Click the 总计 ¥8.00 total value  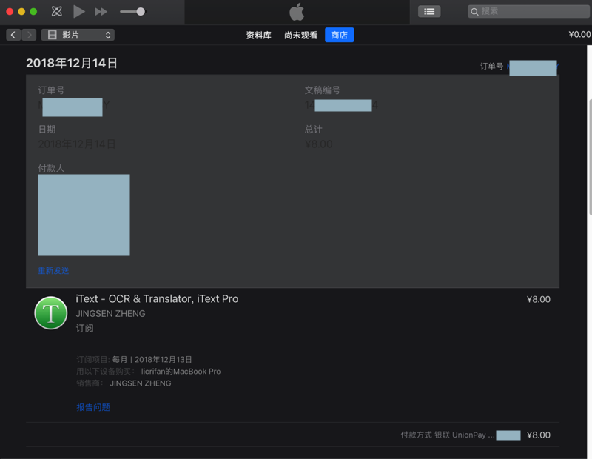click(319, 144)
